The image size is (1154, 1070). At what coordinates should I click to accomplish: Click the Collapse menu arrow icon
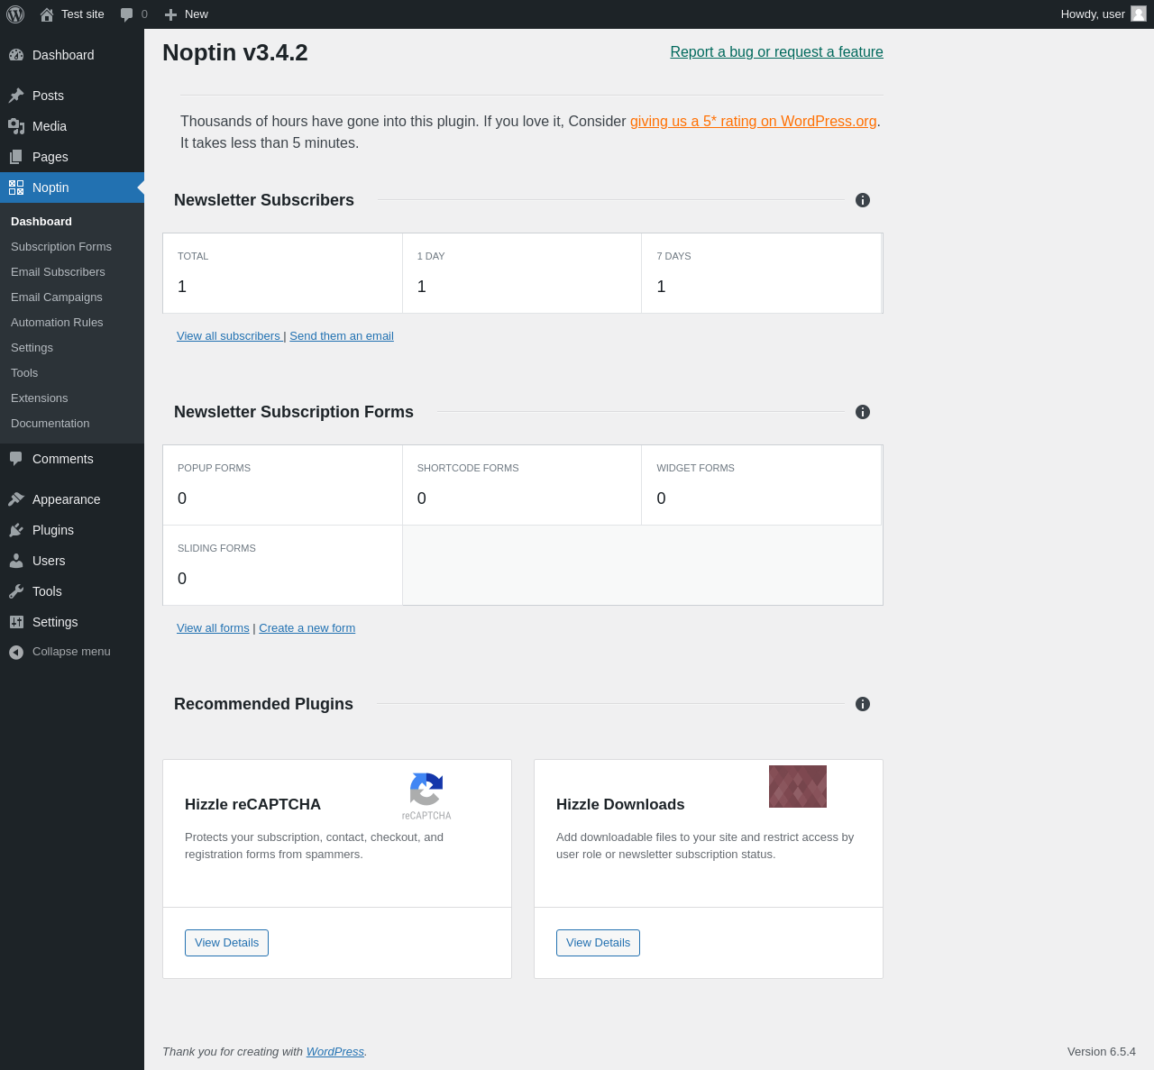[x=16, y=652]
